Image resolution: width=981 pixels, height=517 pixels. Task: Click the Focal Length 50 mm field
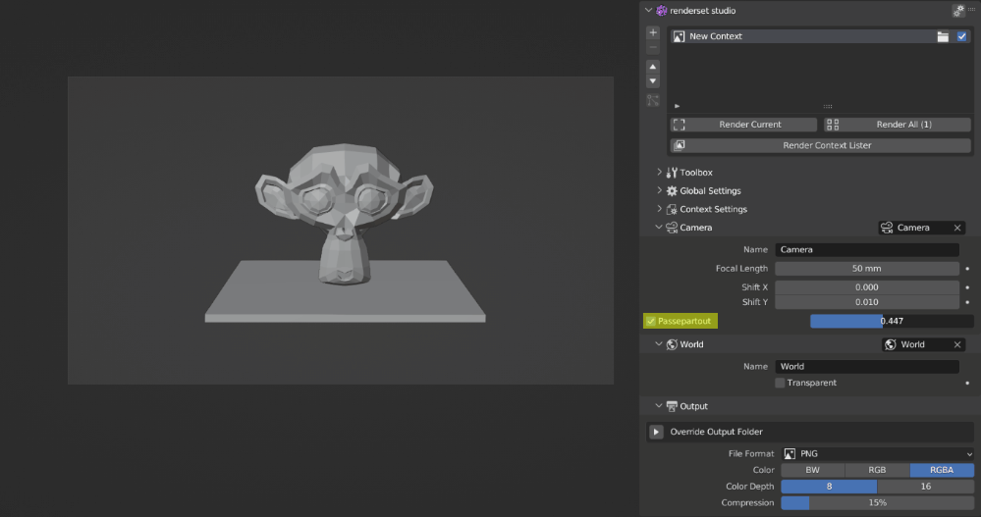(x=866, y=268)
